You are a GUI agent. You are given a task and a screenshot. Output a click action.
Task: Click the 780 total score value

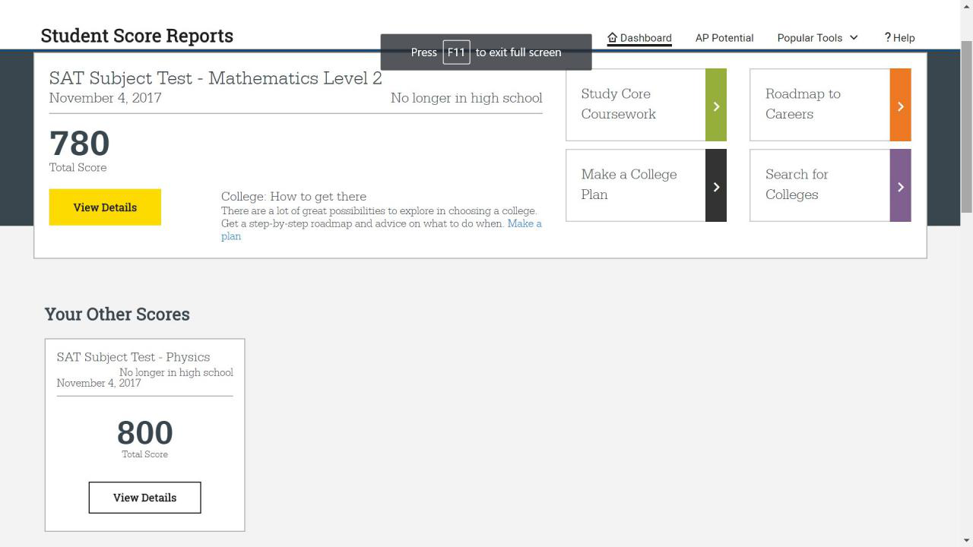[80, 144]
